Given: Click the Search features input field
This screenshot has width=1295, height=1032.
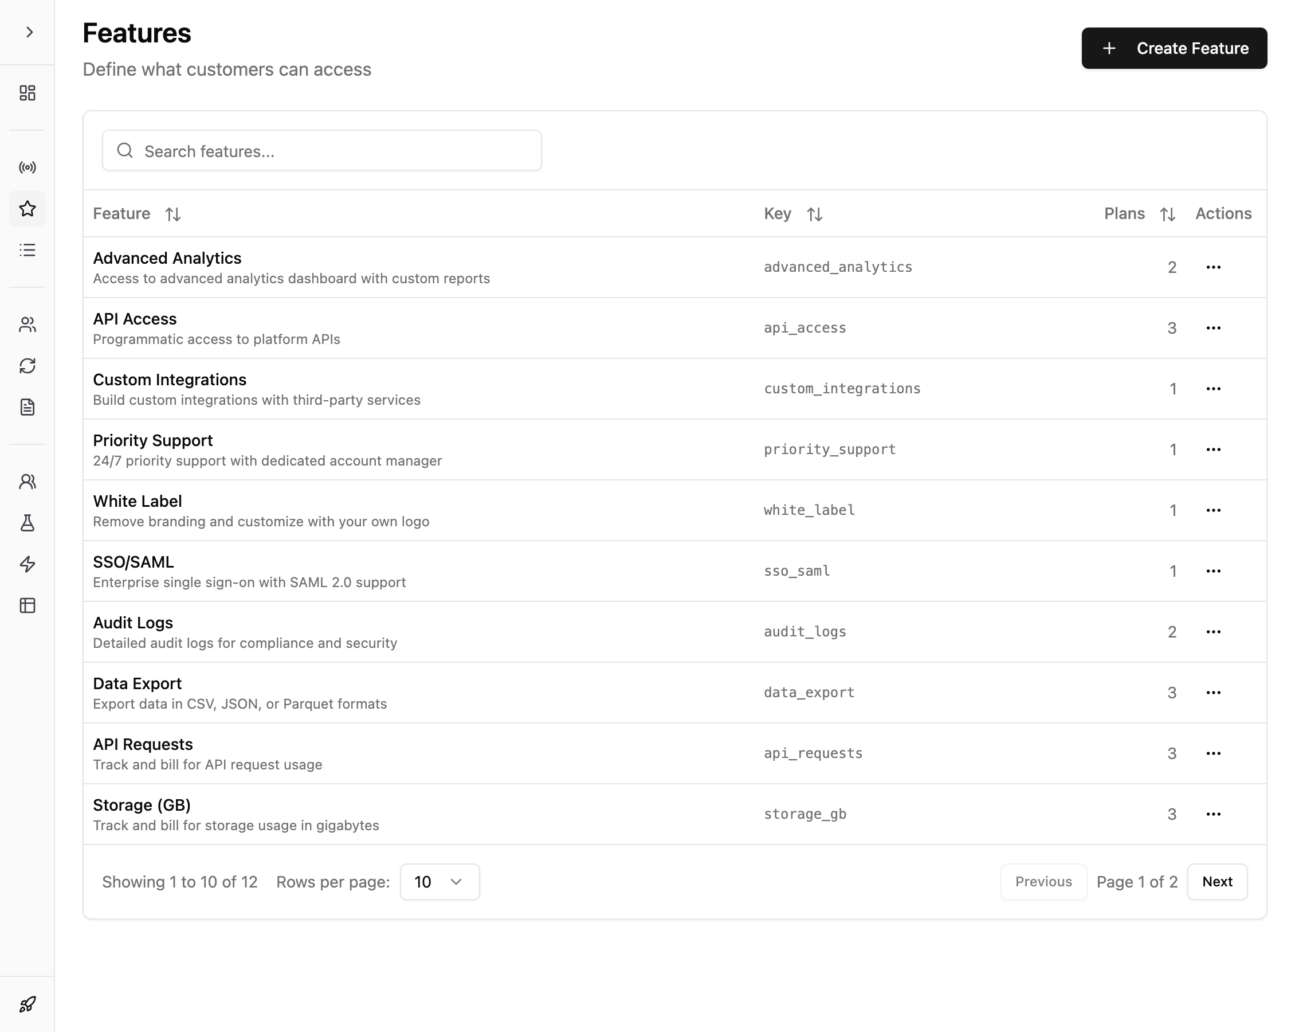Looking at the screenshot, I should pyautogui.click(x=322, y=151).
